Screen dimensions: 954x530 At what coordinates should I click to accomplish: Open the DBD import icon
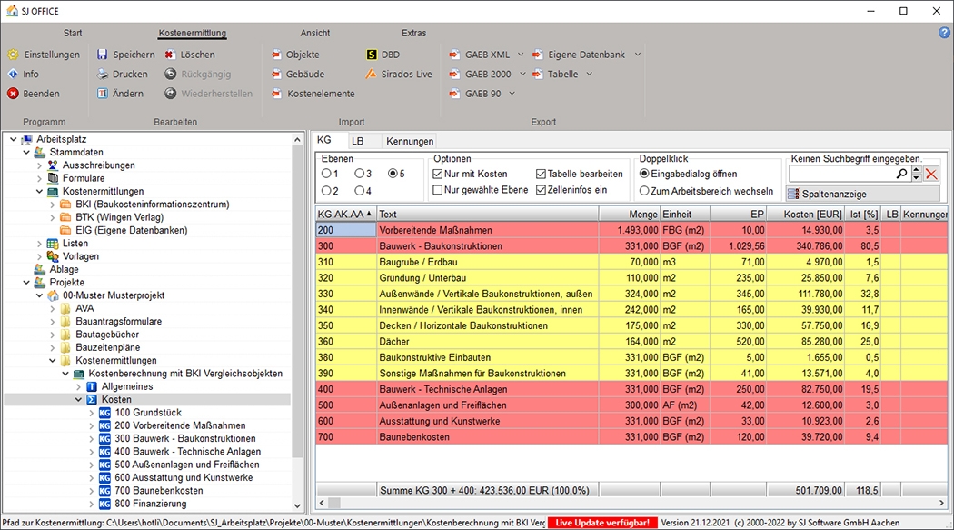(x=371, y=55)
